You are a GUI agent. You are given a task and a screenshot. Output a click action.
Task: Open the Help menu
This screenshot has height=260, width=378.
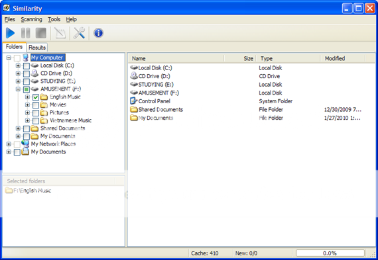72,19
